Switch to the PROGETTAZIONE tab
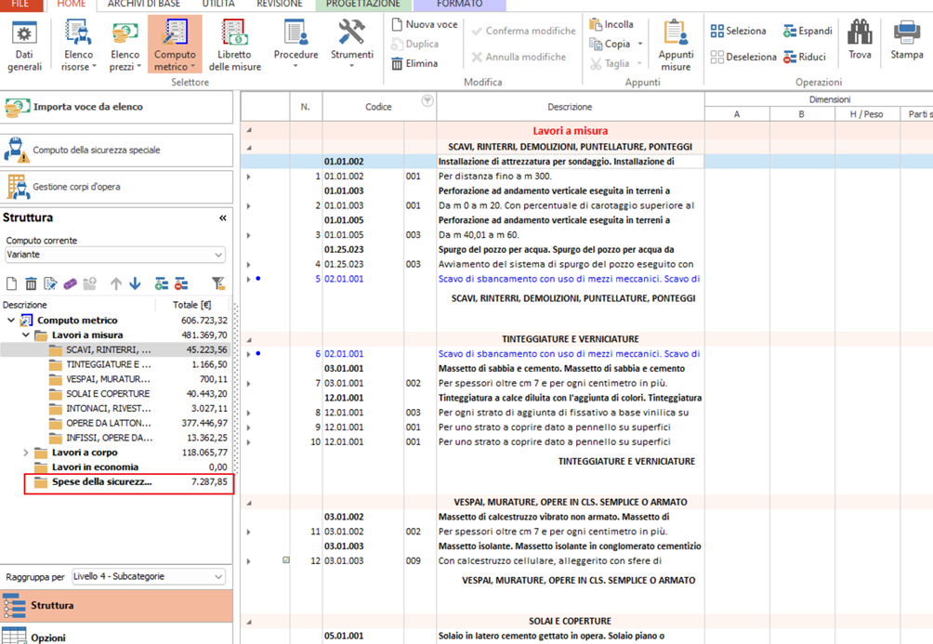Image resolution: width=933 pixels, height=644 pixels. (x=363, y=4)
